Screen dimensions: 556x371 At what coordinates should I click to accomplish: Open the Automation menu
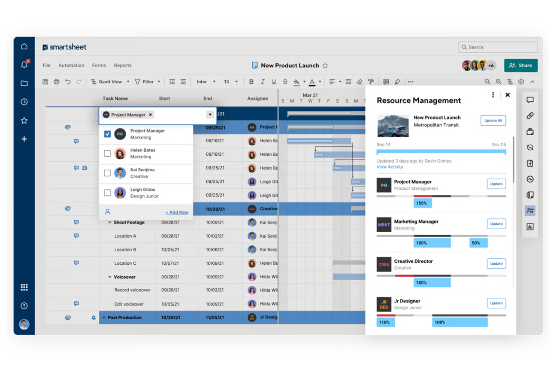pos(71,65)
